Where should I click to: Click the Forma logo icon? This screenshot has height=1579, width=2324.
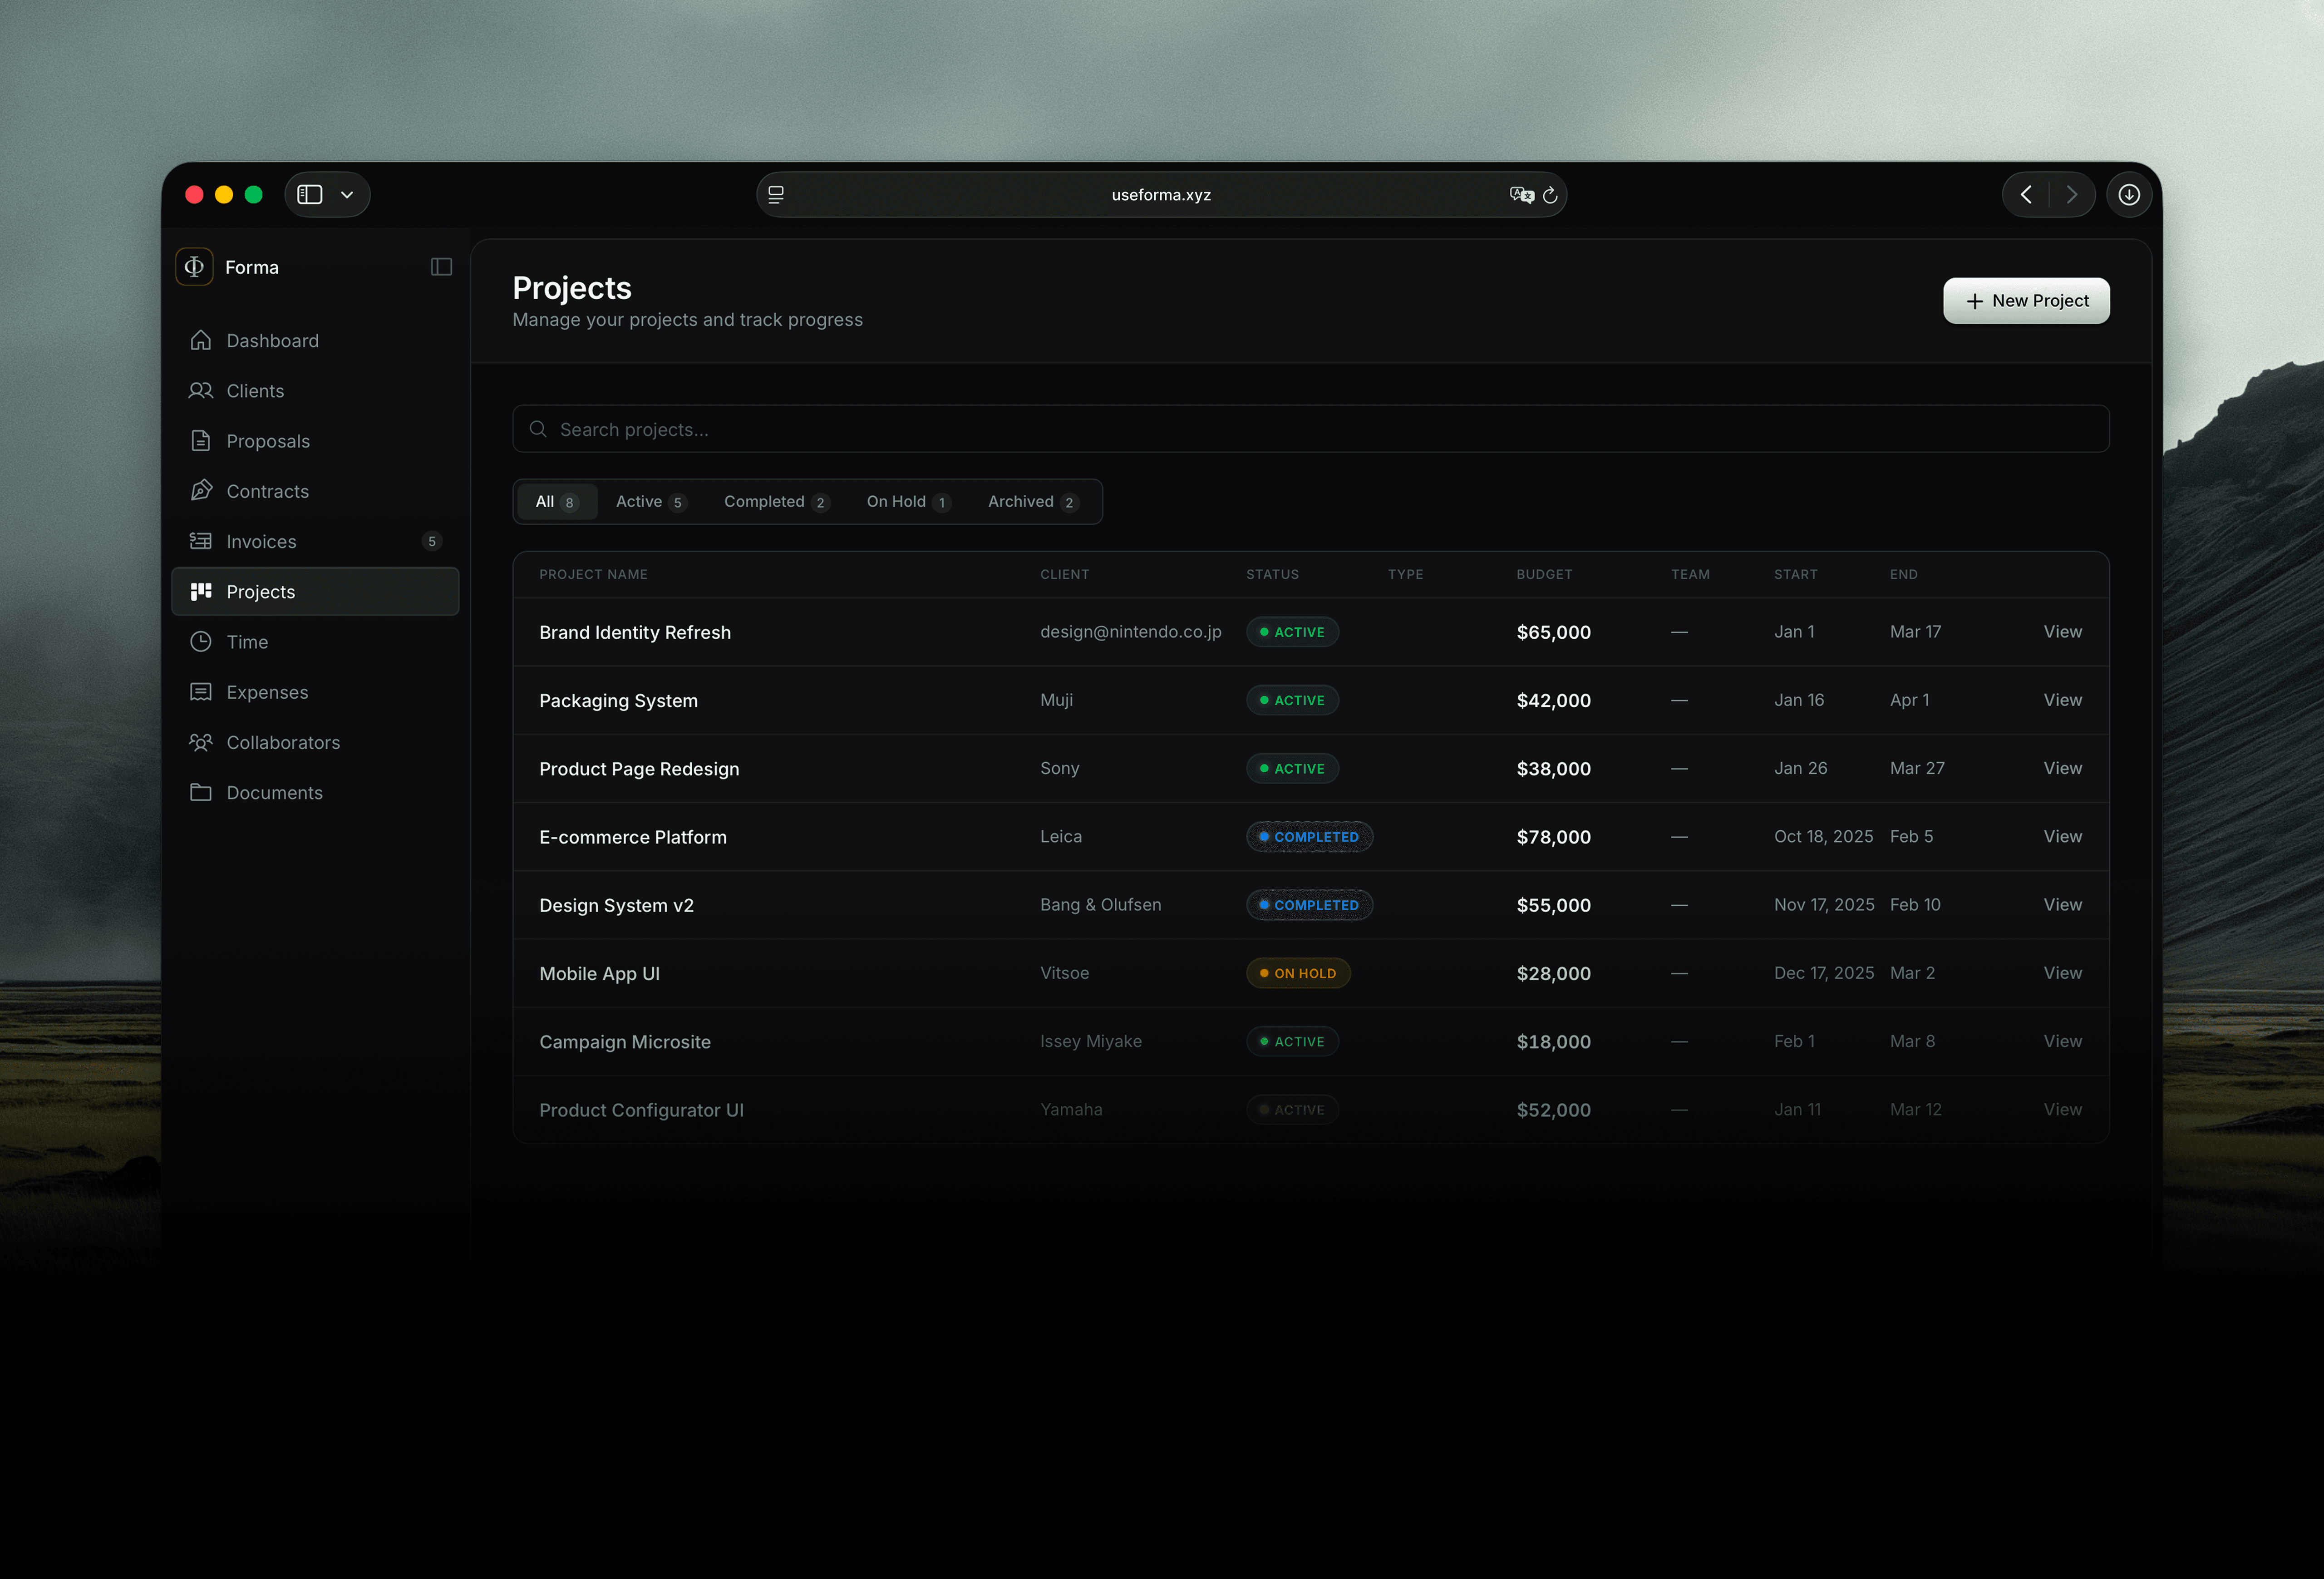194,267
